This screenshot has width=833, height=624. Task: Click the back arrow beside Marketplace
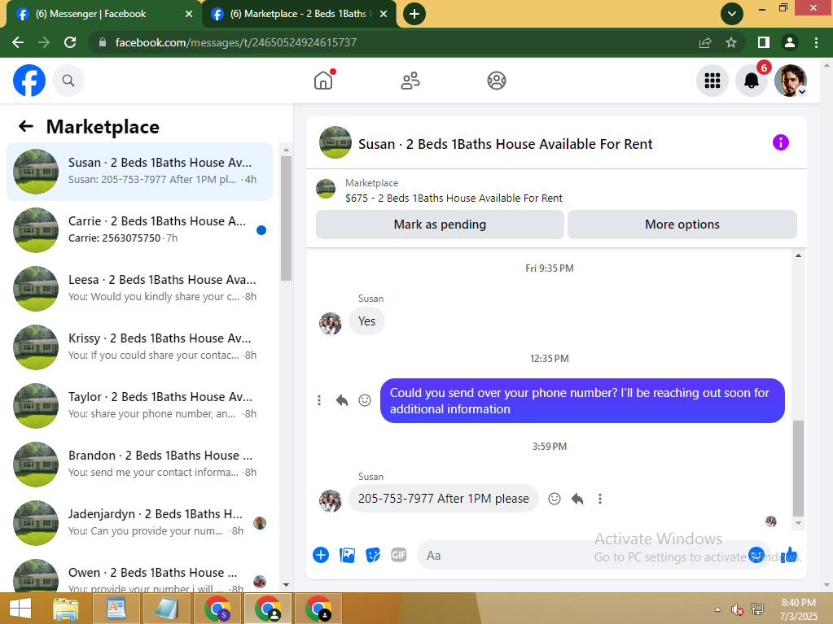tap(26, 126)
